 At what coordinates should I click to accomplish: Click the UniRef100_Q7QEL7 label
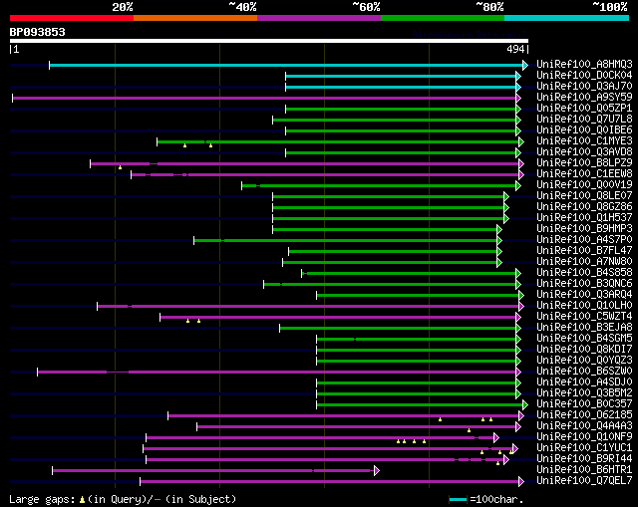(x=584, y=481)
